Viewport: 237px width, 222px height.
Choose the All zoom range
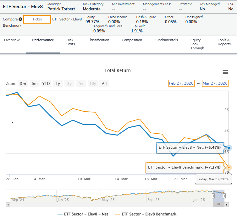click(104, 84)
